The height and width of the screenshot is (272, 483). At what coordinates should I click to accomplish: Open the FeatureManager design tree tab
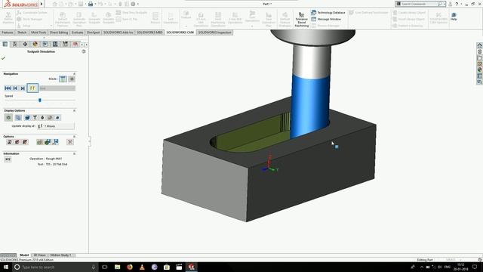point(5,44)
